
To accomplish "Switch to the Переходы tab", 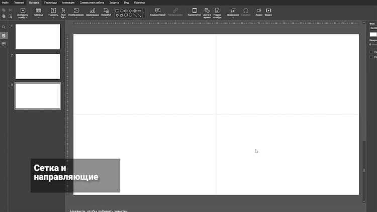I will [50, 3].
